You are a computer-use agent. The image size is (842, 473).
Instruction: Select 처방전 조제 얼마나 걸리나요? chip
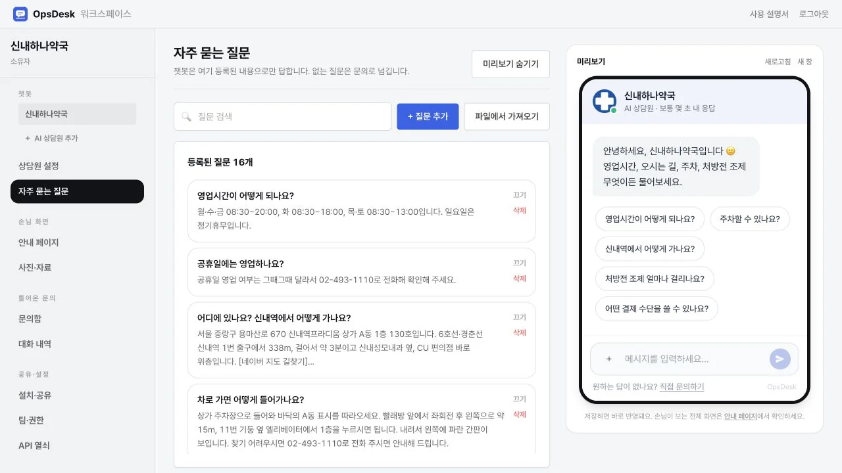click(x=655, y=279)
